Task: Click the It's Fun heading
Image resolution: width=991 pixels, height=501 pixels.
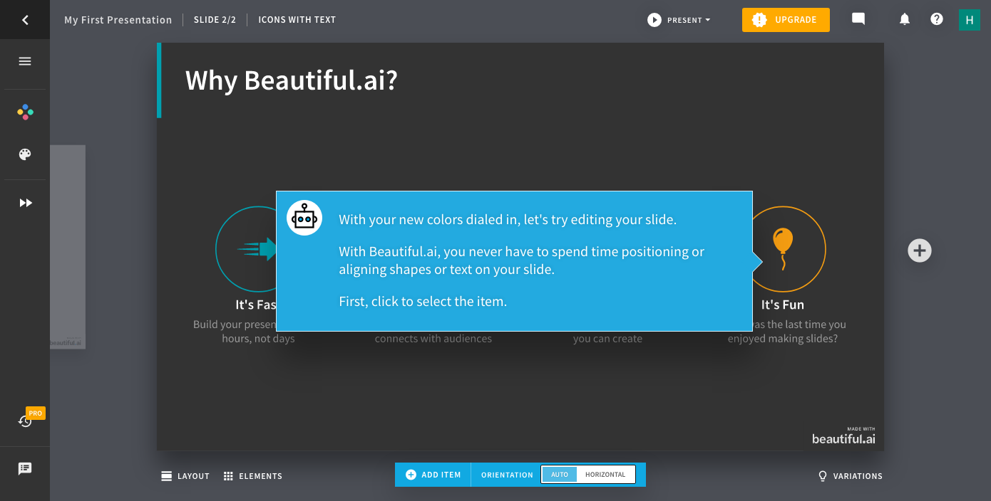Action: 783,305
